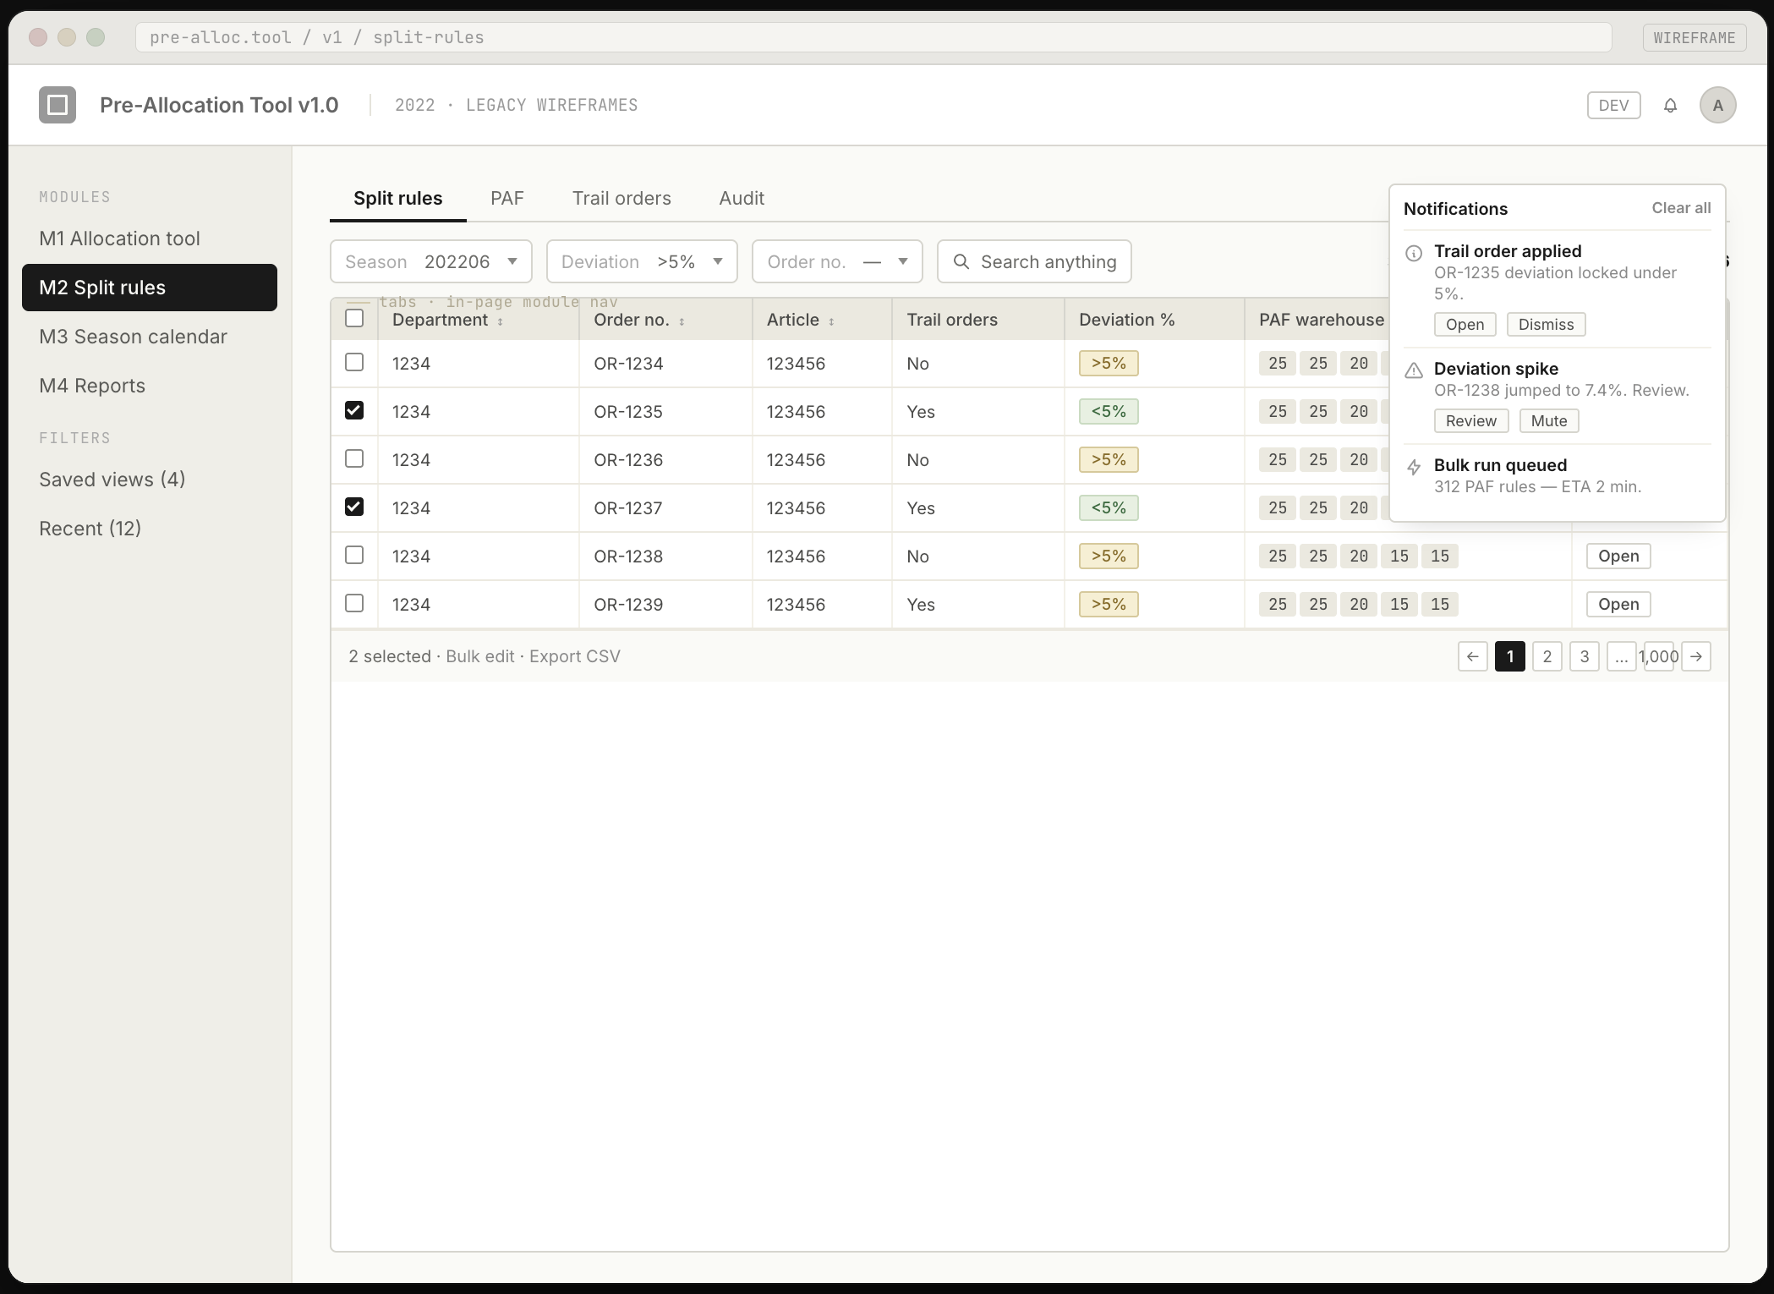Image resolution: width=1774 pixels, height=1294 pixels.
Task: Expand the Order no. dropdown
Action: [837, 261]
